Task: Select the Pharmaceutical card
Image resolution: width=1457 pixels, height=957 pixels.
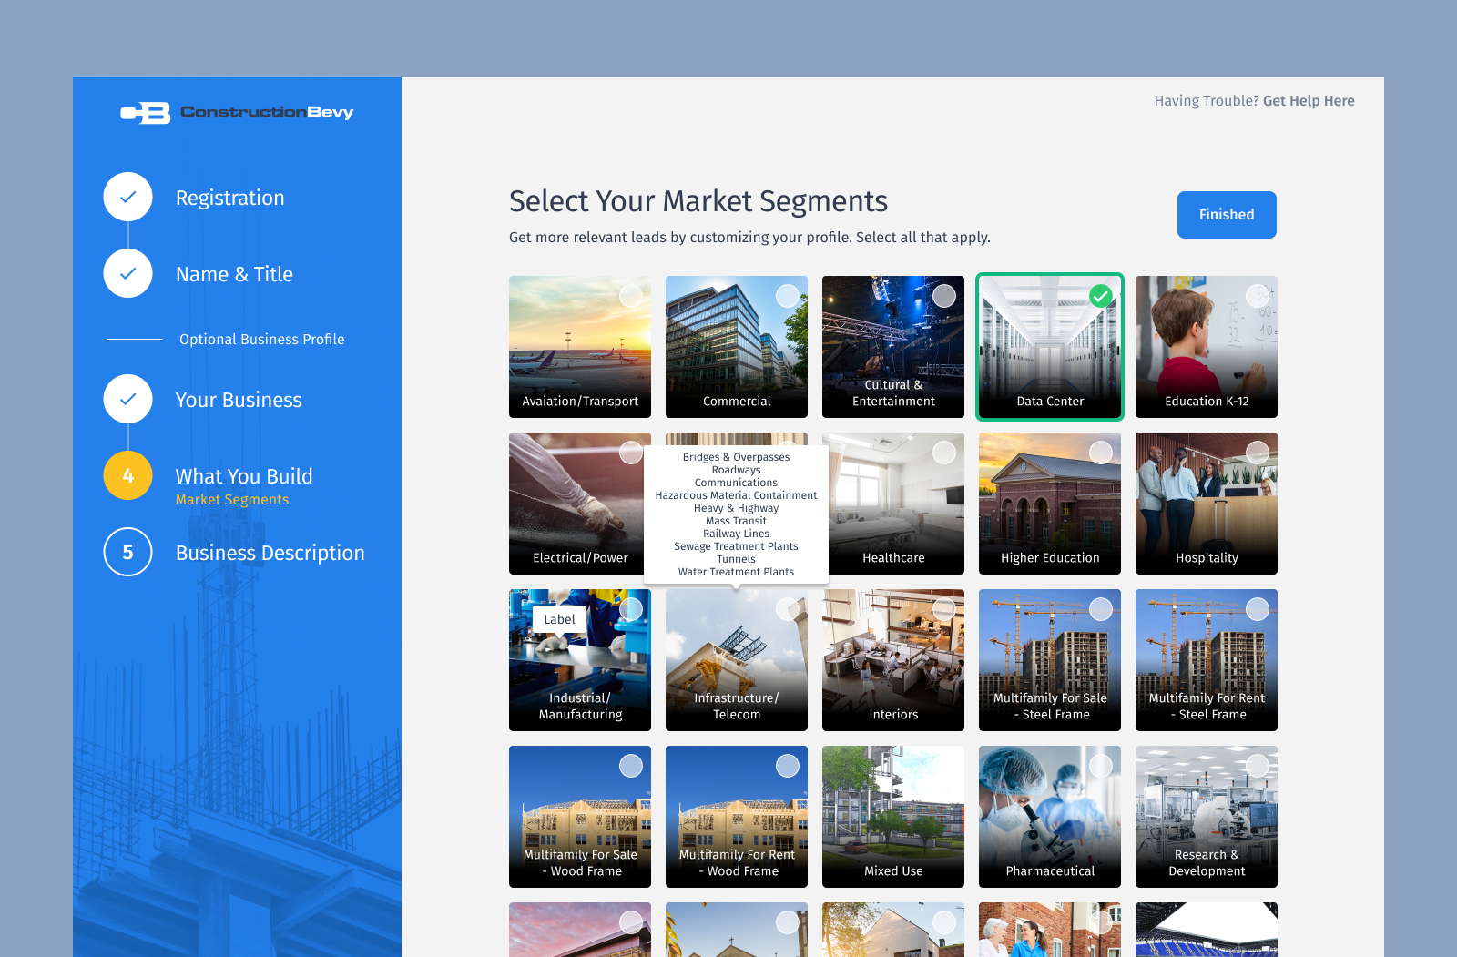Action: (x=1050, y=817)
